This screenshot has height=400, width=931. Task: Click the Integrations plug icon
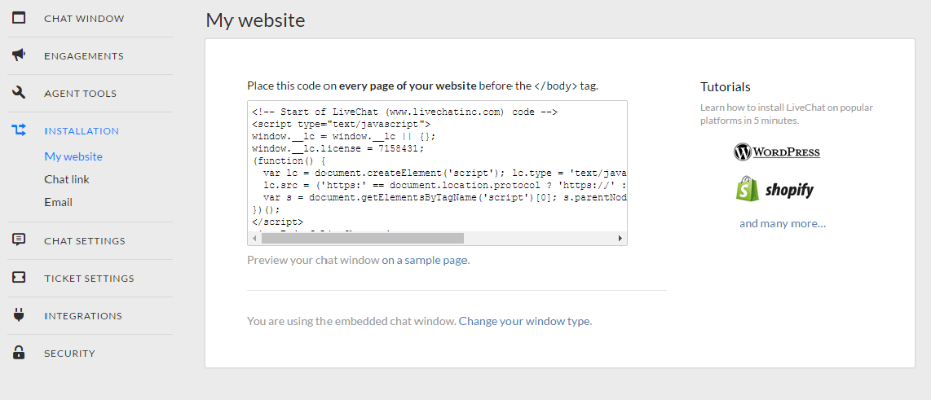coord(19,314)
